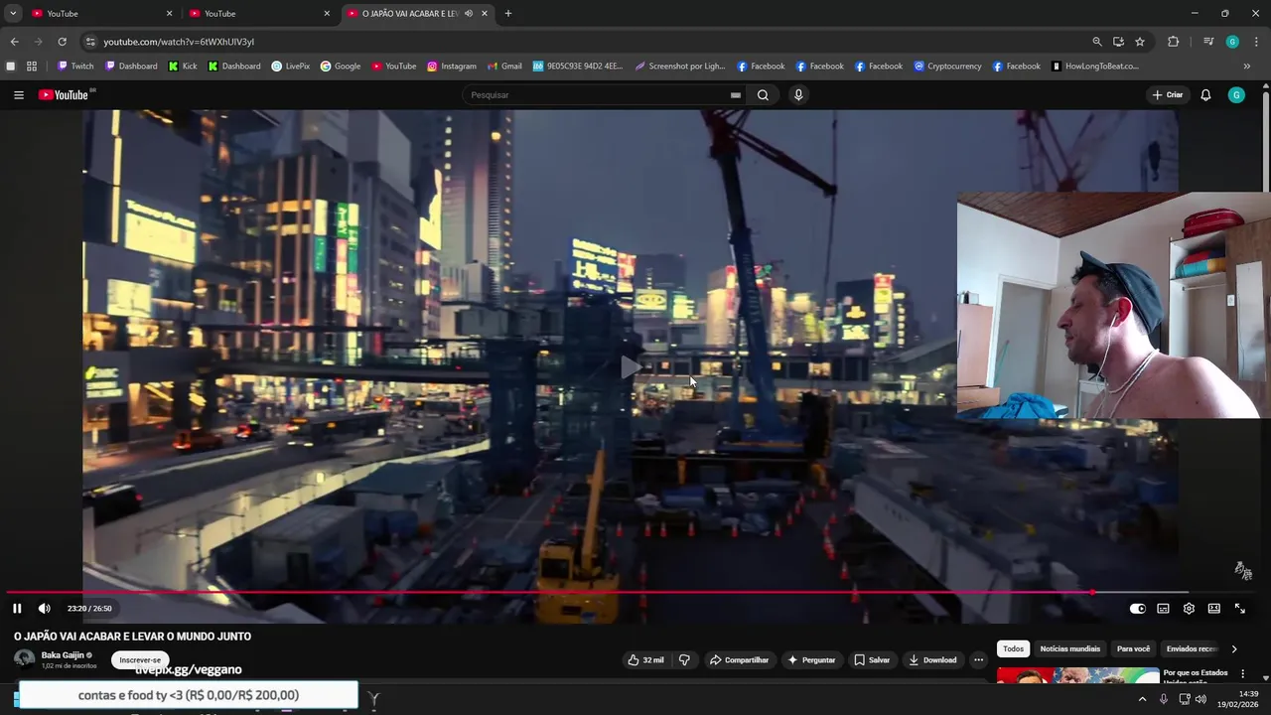
Task: Open the Extensions puzzle icon
Action: [1173, 42]
